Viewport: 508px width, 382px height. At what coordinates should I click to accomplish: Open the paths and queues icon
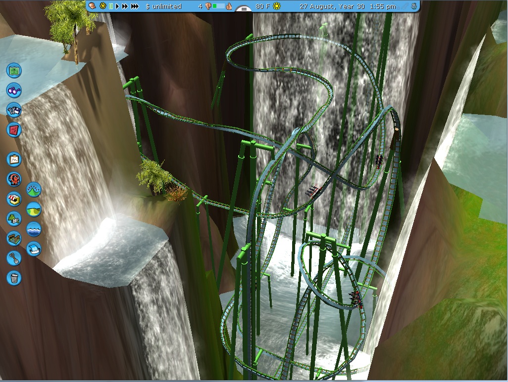point(14,238)
